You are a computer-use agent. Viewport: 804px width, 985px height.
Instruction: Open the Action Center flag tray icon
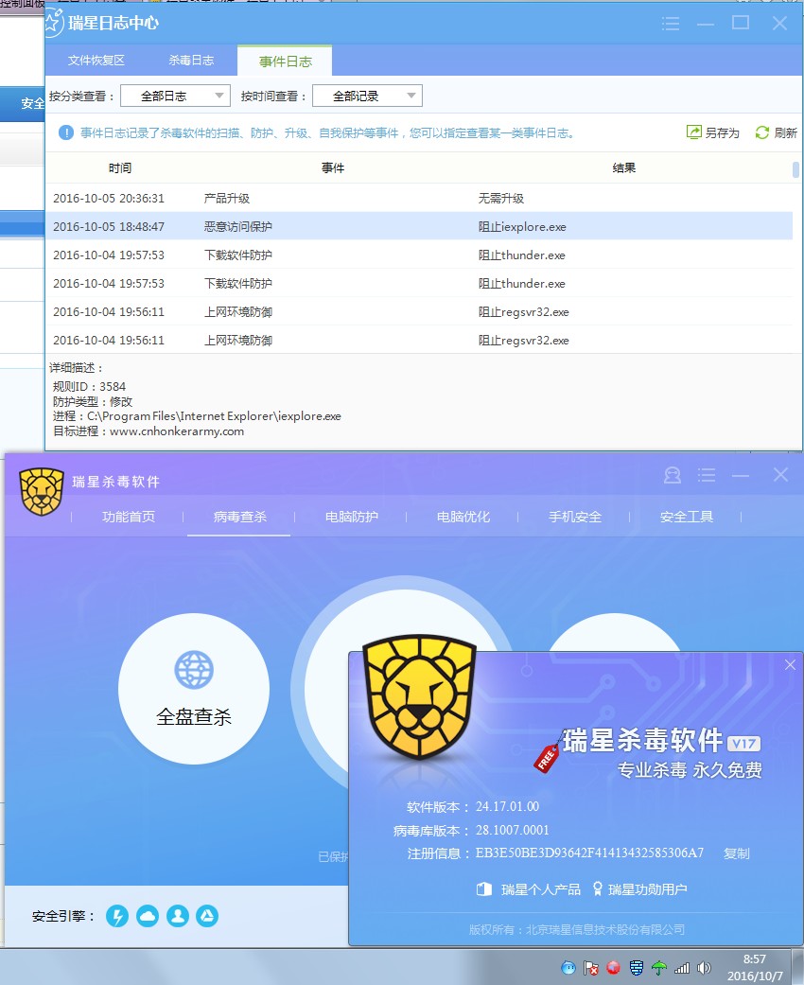click(x=590, y=968)
